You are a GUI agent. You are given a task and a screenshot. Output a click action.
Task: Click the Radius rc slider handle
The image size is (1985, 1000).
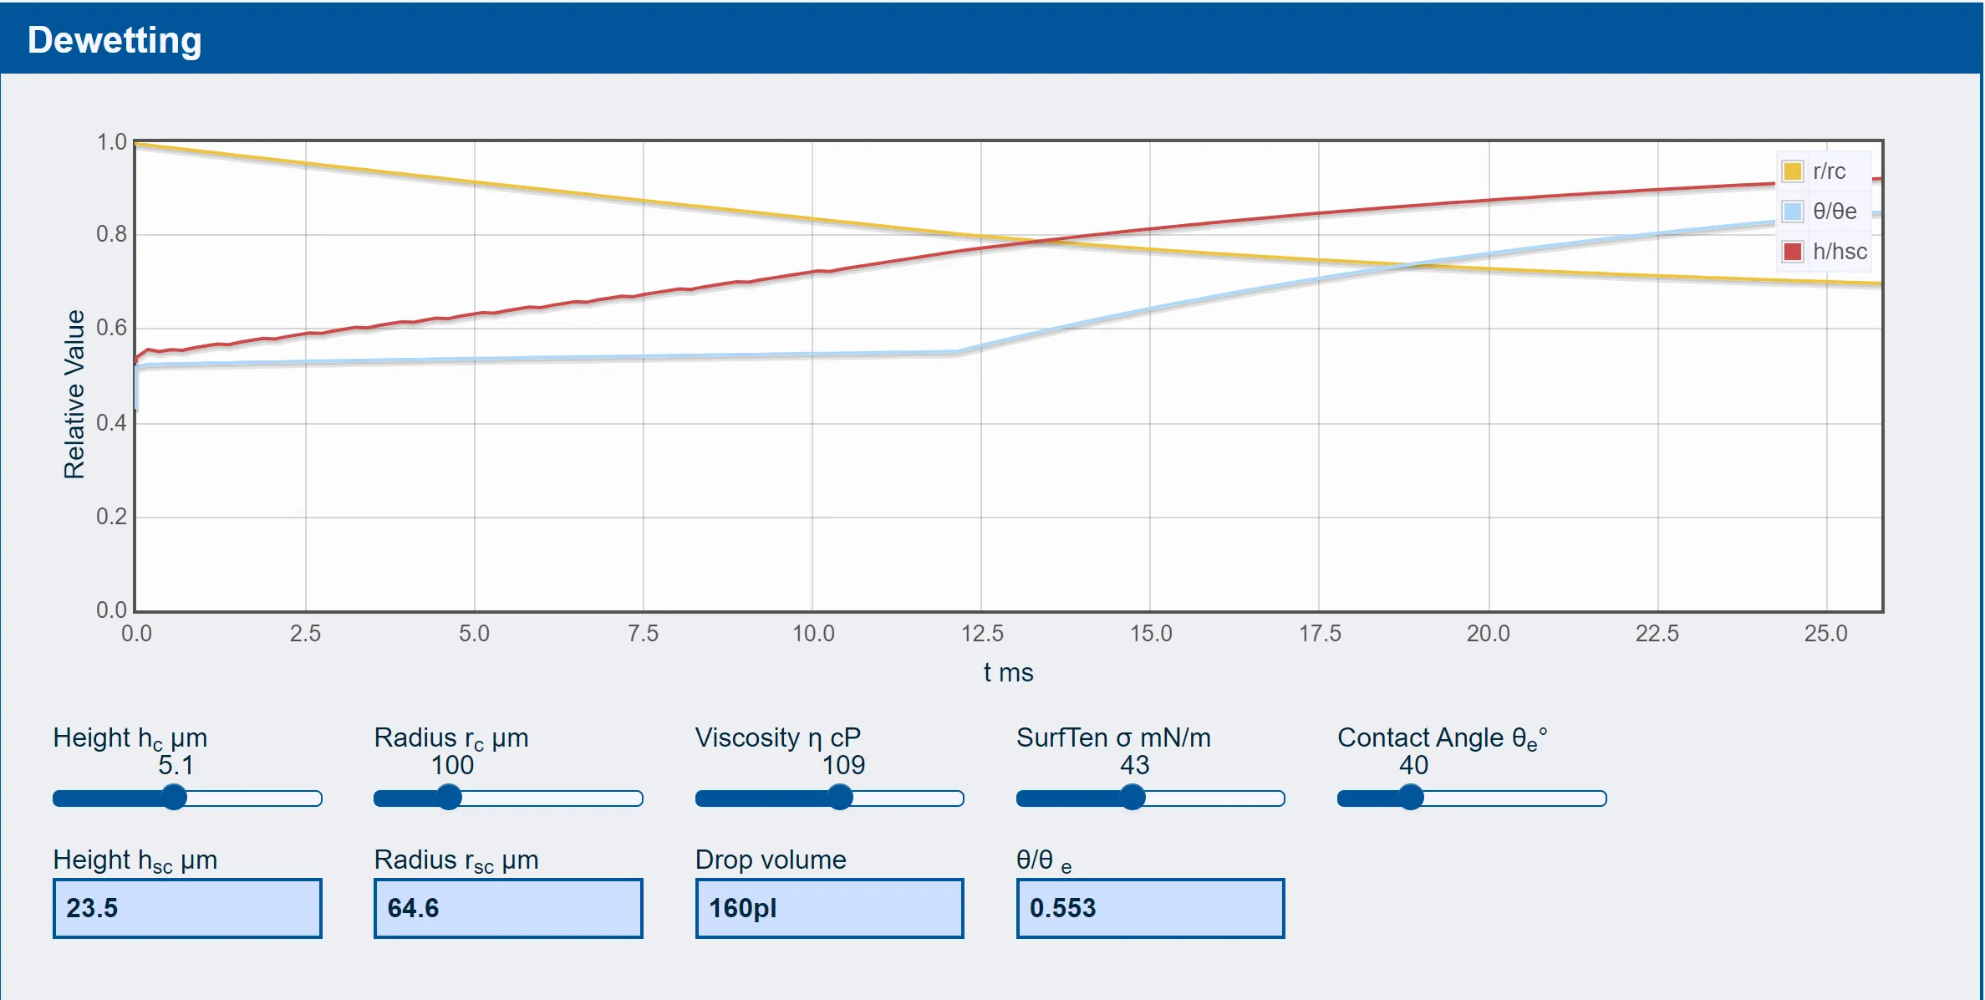coord(449,798)
